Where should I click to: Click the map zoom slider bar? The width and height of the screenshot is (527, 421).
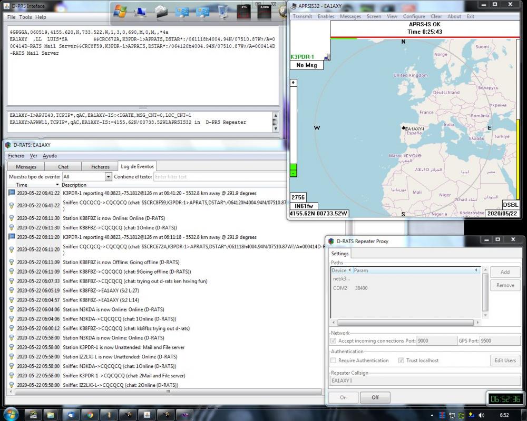[x=294, y=126]
